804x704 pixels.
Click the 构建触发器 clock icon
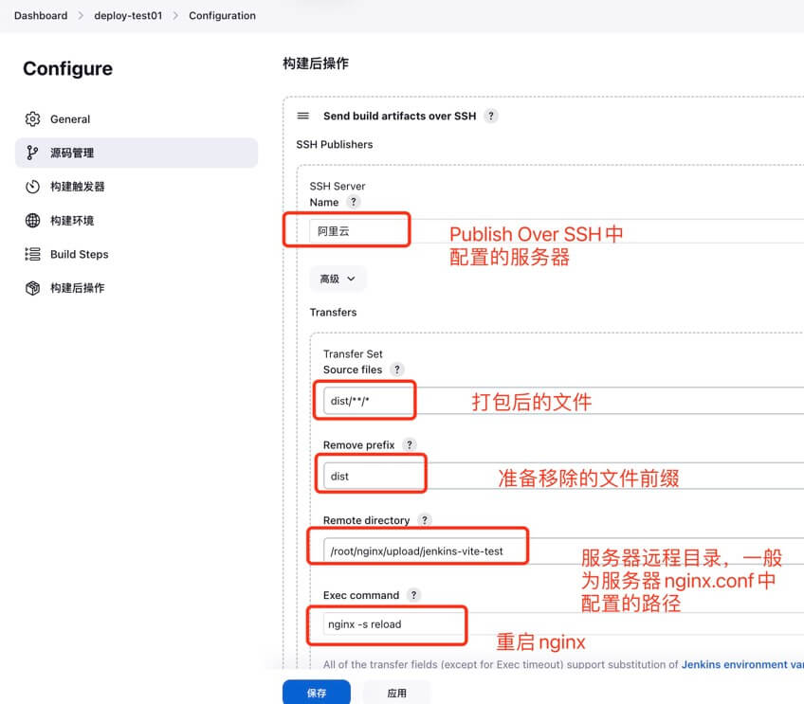(x=33, y=187)
